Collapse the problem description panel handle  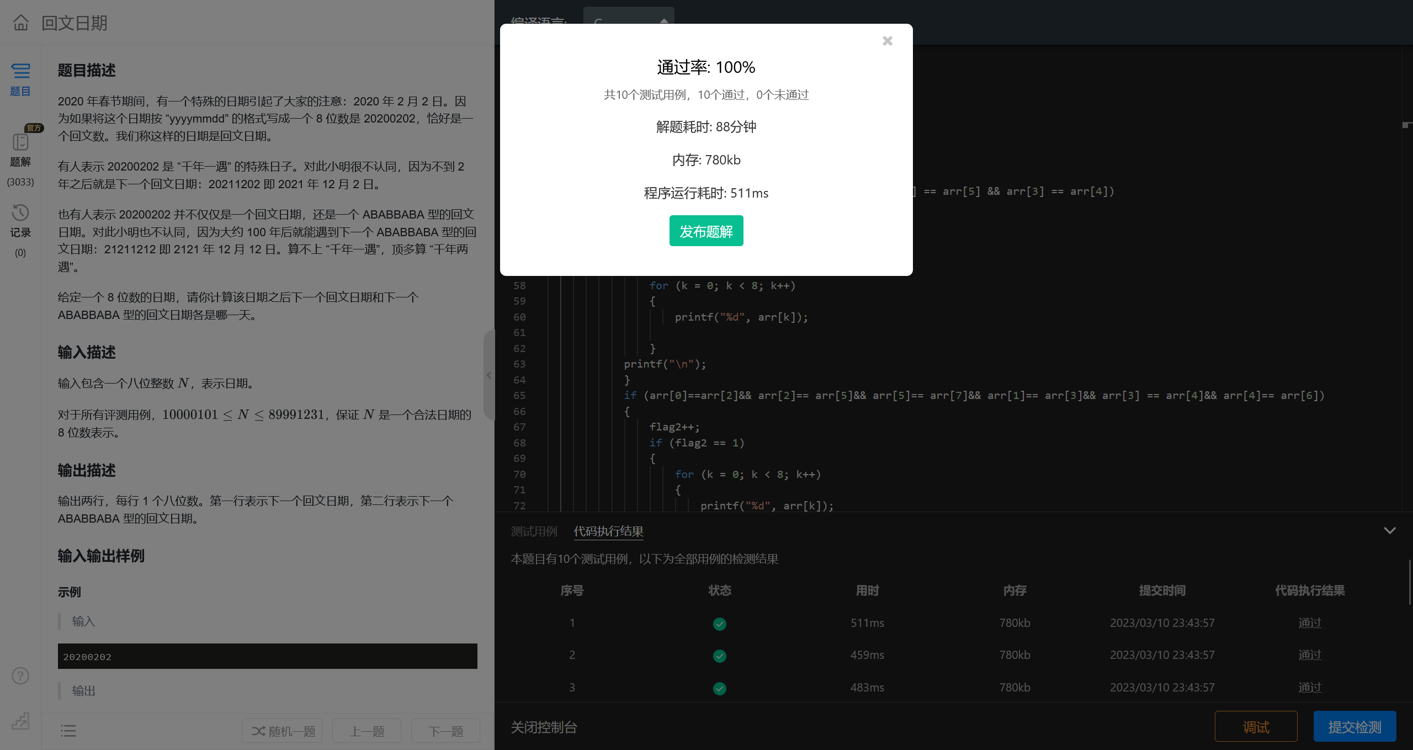(x=488, y=375)
